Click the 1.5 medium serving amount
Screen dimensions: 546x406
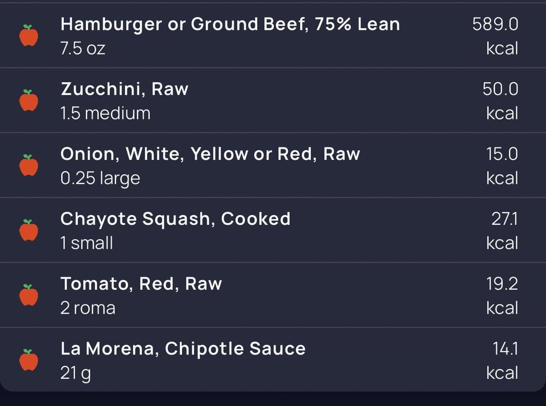pos(105,113)
